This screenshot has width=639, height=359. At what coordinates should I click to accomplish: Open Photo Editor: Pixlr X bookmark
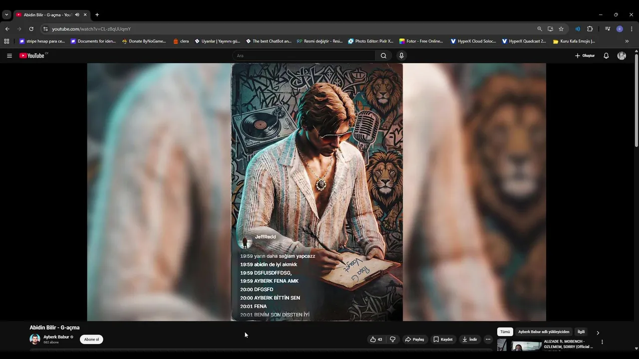[x=371, y=41]
